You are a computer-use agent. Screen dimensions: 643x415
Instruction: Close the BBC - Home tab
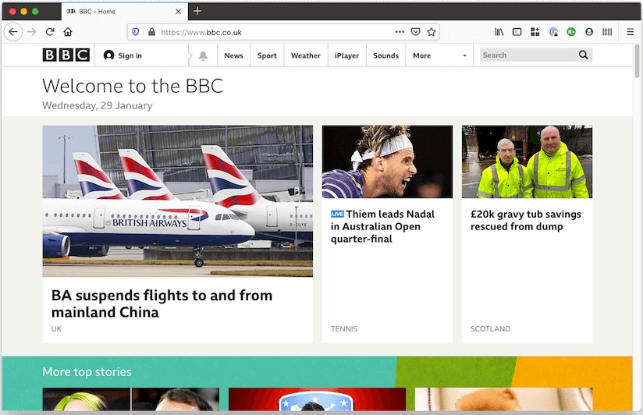coord(179,12)
